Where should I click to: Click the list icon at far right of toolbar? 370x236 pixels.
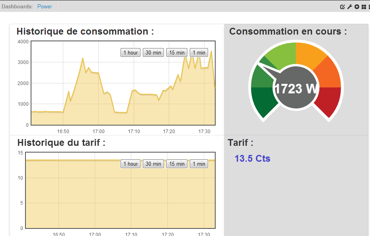click(x=369, y=7)
